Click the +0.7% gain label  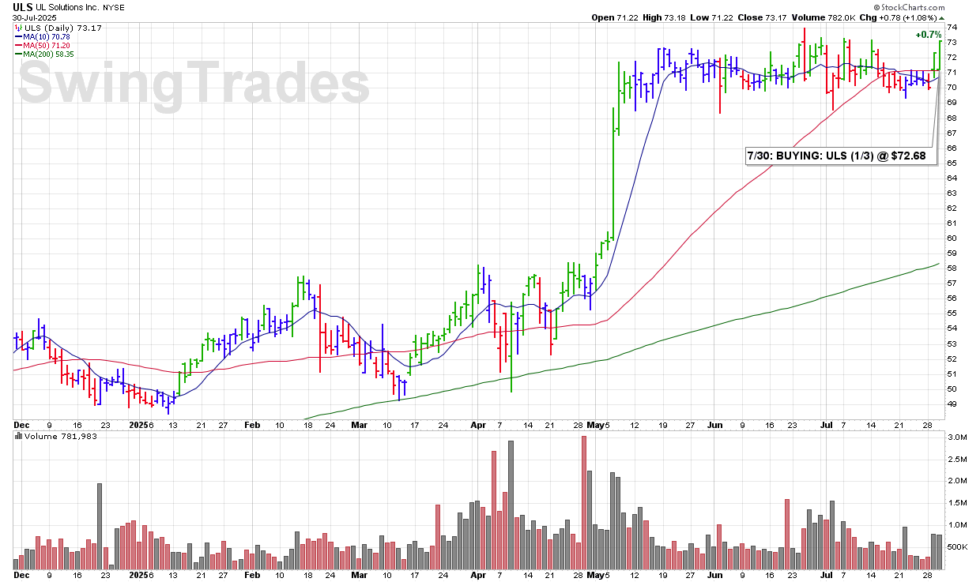click(929, 35)
